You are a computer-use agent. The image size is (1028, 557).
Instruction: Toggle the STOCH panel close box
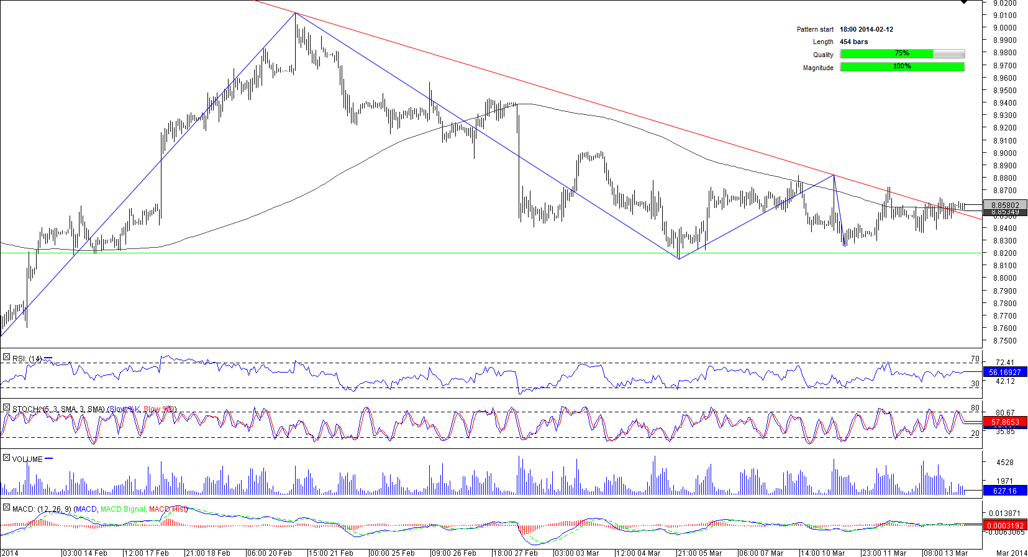tap(6, 408)
